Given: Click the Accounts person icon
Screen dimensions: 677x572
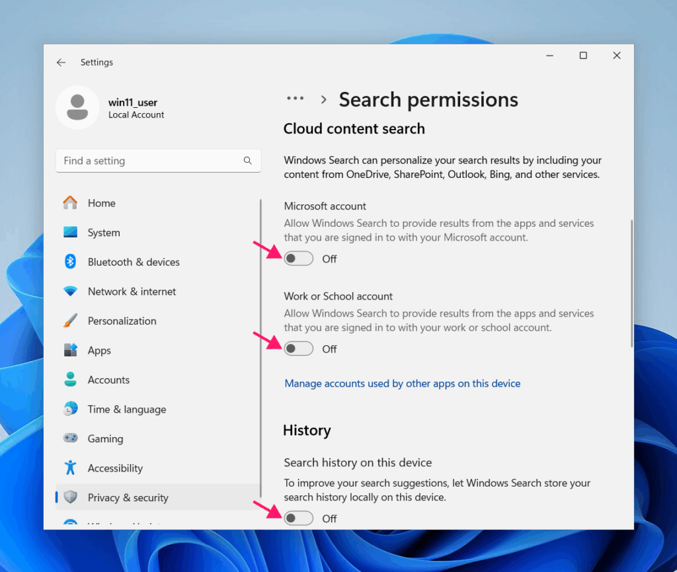Looking at the screenshot, I should point(70,380).
